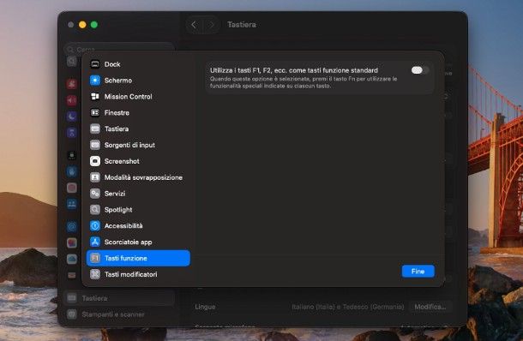This screenshot has width=523, height=341.
Task: Choose the Screenshot category
Action: click(138, 161)
